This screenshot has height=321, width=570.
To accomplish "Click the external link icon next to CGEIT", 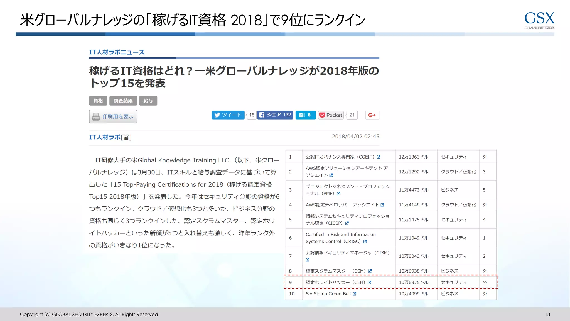I will click(379, 157).
